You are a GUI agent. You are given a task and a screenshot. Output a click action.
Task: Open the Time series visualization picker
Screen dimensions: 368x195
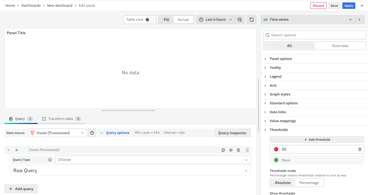click(308, 20)
